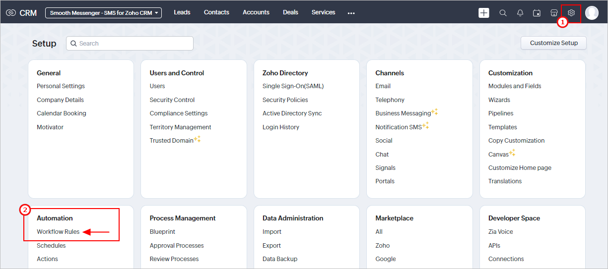Switch to the Services tab
The height and width of the screenshot is (269, 608).
pyautogui.click(x=324, y=12)
